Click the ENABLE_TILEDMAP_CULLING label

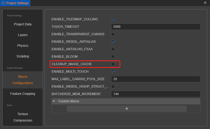pyautogui.click(x=75, y=19)
